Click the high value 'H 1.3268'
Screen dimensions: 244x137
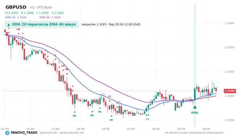click(x=27, y=13)
